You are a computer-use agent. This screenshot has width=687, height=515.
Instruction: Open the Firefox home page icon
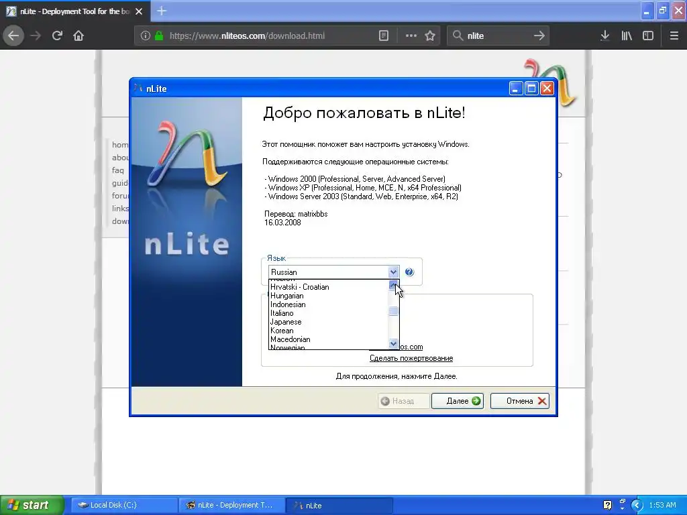click(78, 36)
